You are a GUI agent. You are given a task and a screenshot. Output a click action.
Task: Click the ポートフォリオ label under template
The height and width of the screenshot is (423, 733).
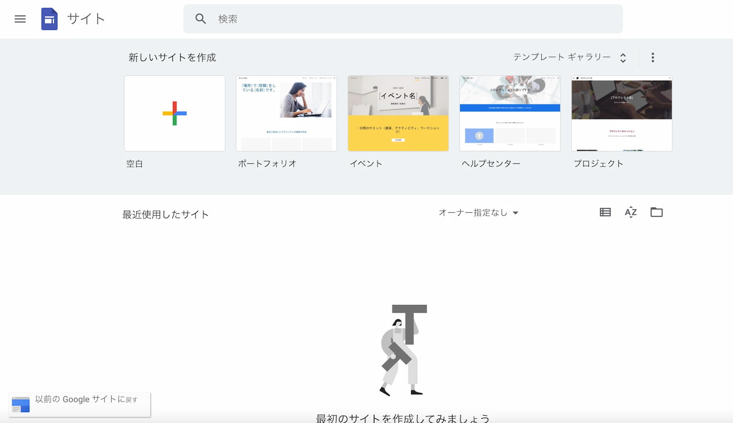click(268, 164)
